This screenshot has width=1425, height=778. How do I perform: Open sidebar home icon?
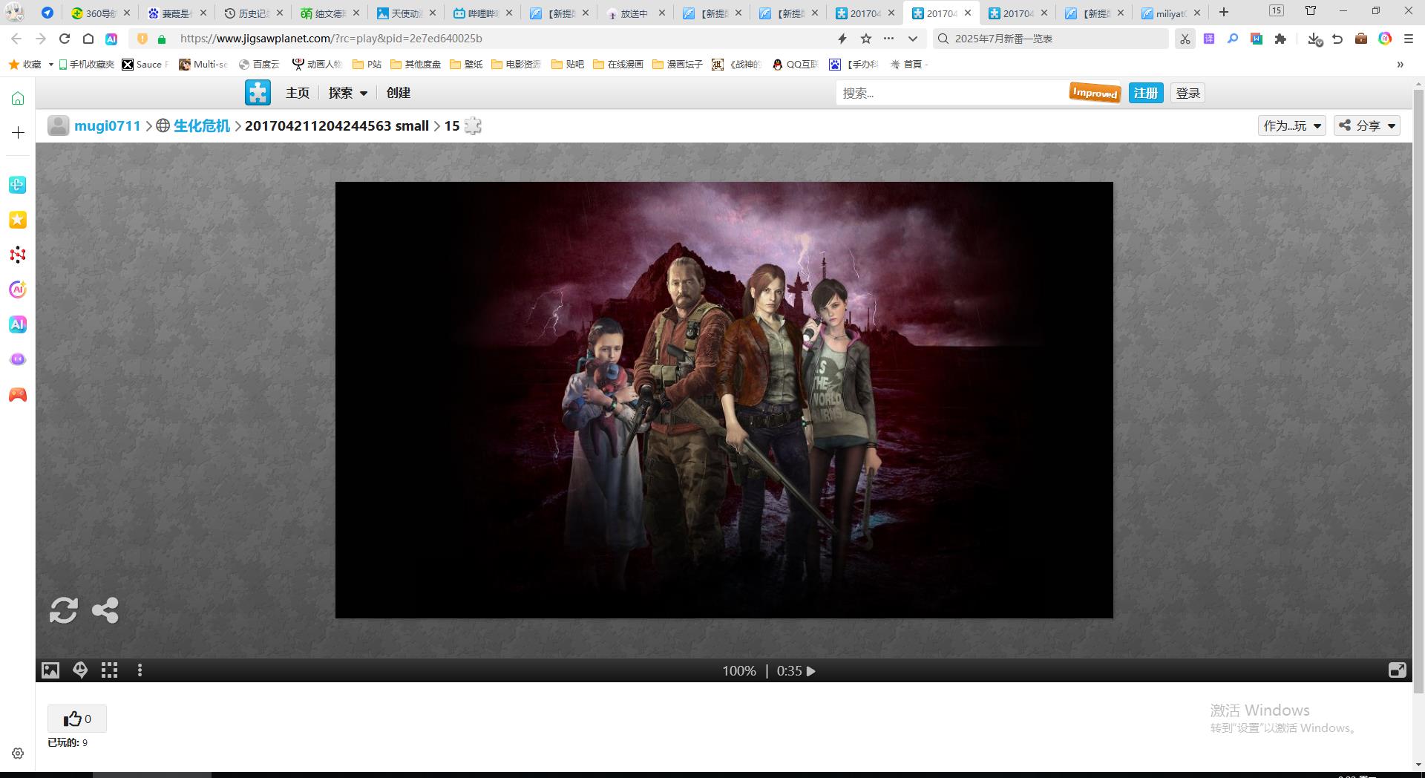click(18, 99)
